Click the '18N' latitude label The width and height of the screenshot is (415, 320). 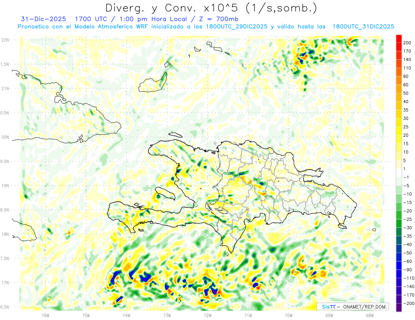point(6,234)
